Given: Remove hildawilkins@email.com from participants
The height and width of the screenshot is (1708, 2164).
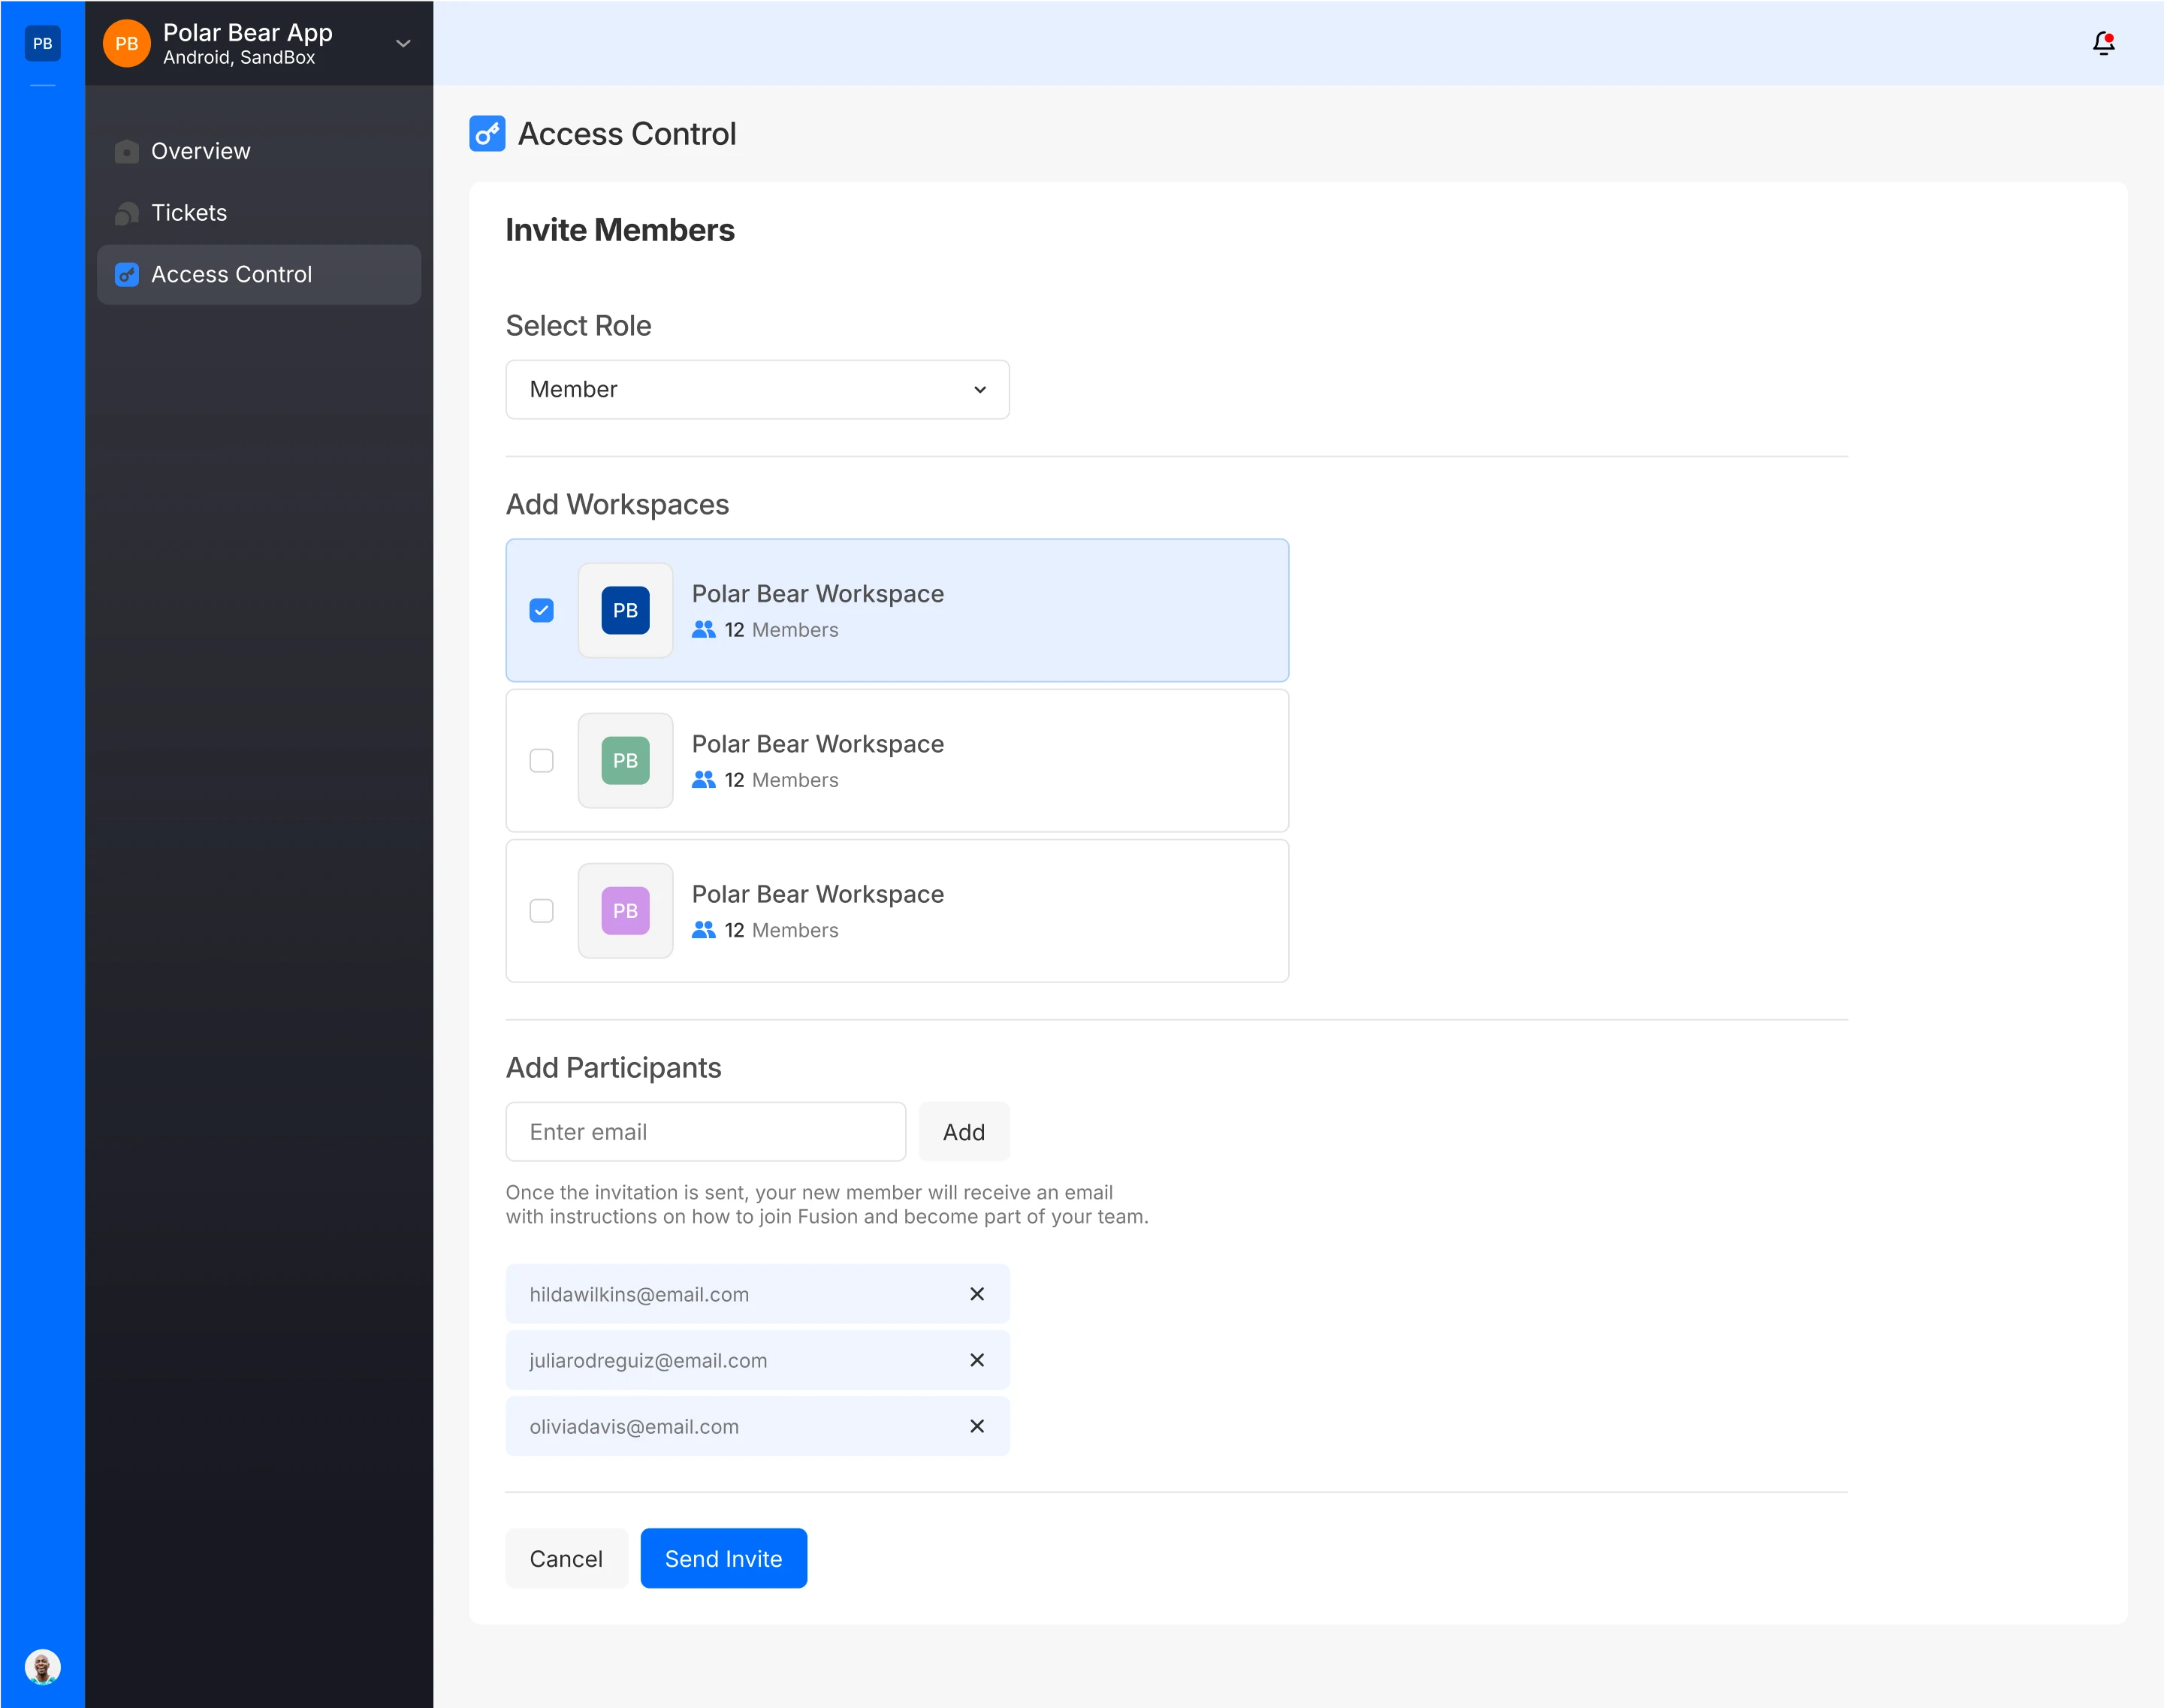Looking at the screenshot, I should [977, 1294].
